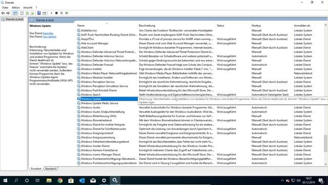Image resolution: width=328 pixels, height=185 pixels.
Task: Stop the service with the square toolbar icon
Action: (x=56, y=13)
